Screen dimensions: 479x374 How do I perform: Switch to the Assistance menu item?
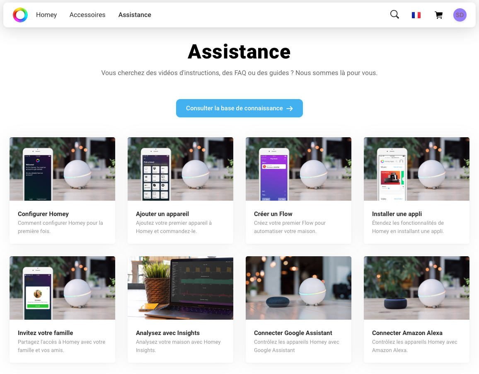(135, 15)
